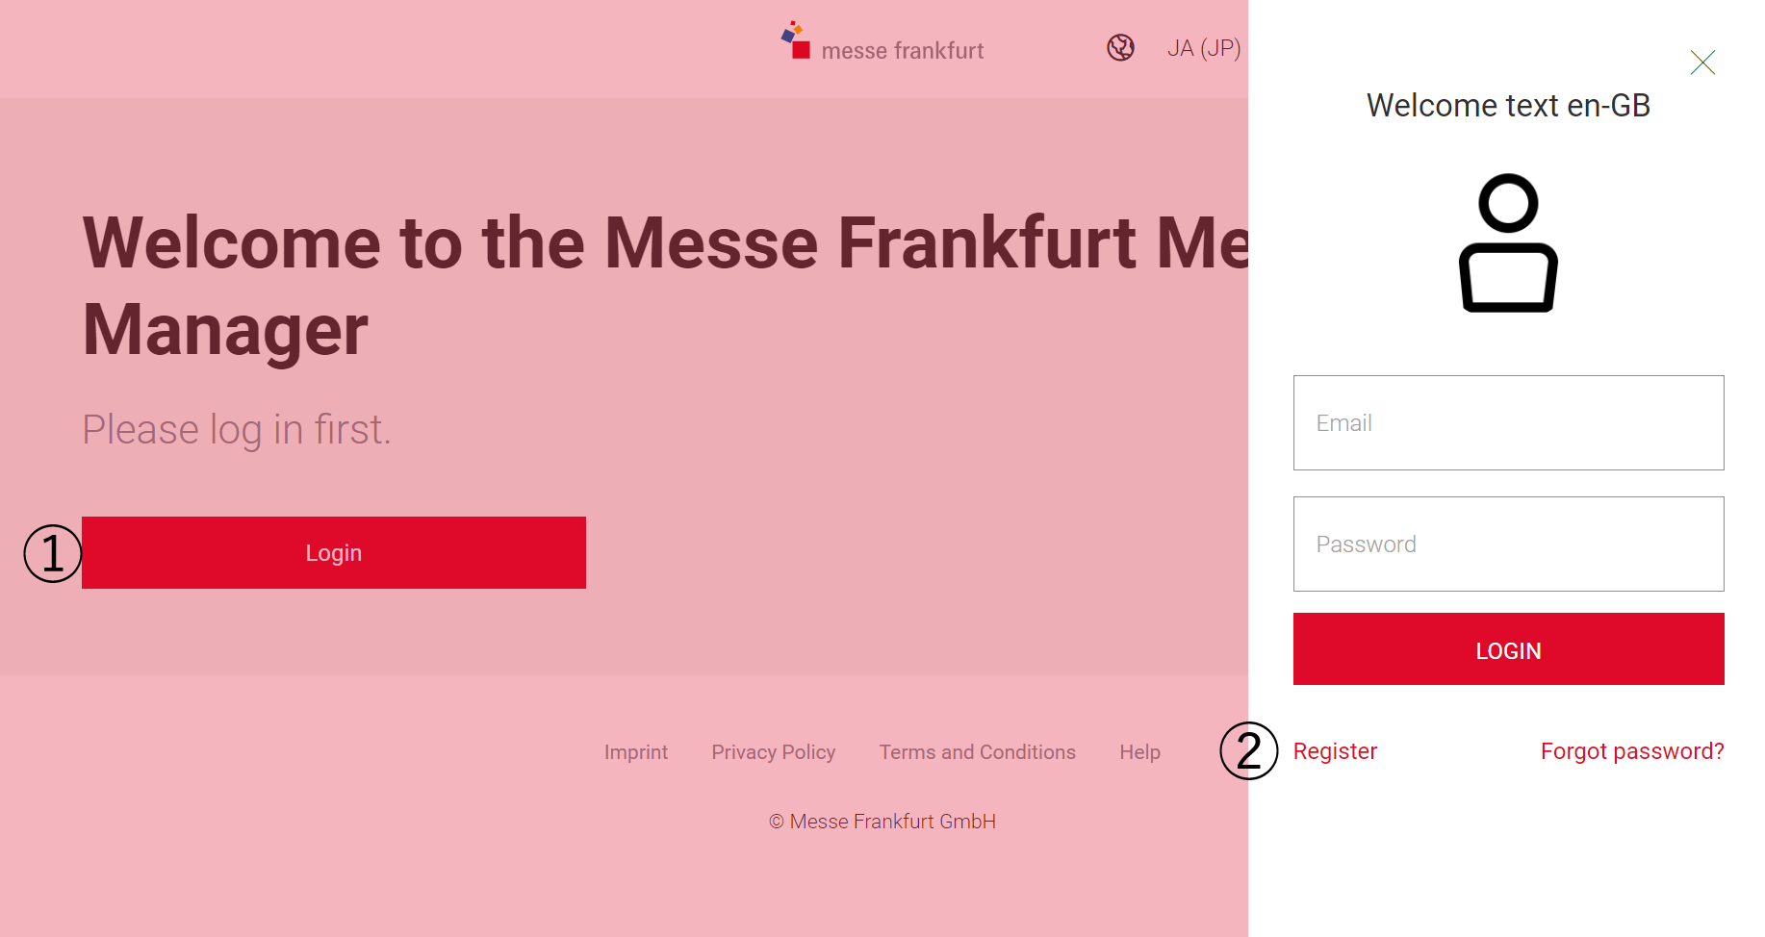Open the Help footer link

pos(1139,752)
